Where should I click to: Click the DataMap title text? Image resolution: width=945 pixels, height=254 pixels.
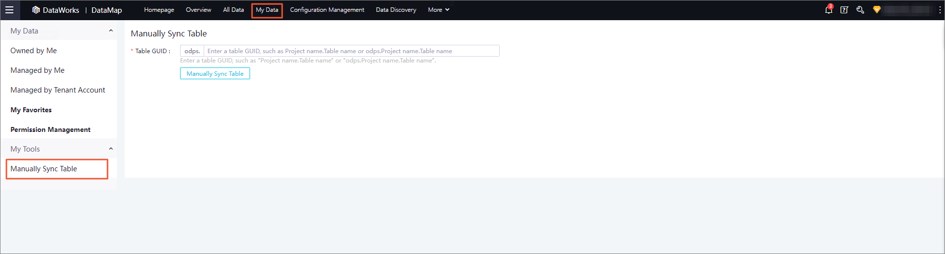(x=107, y=10)
